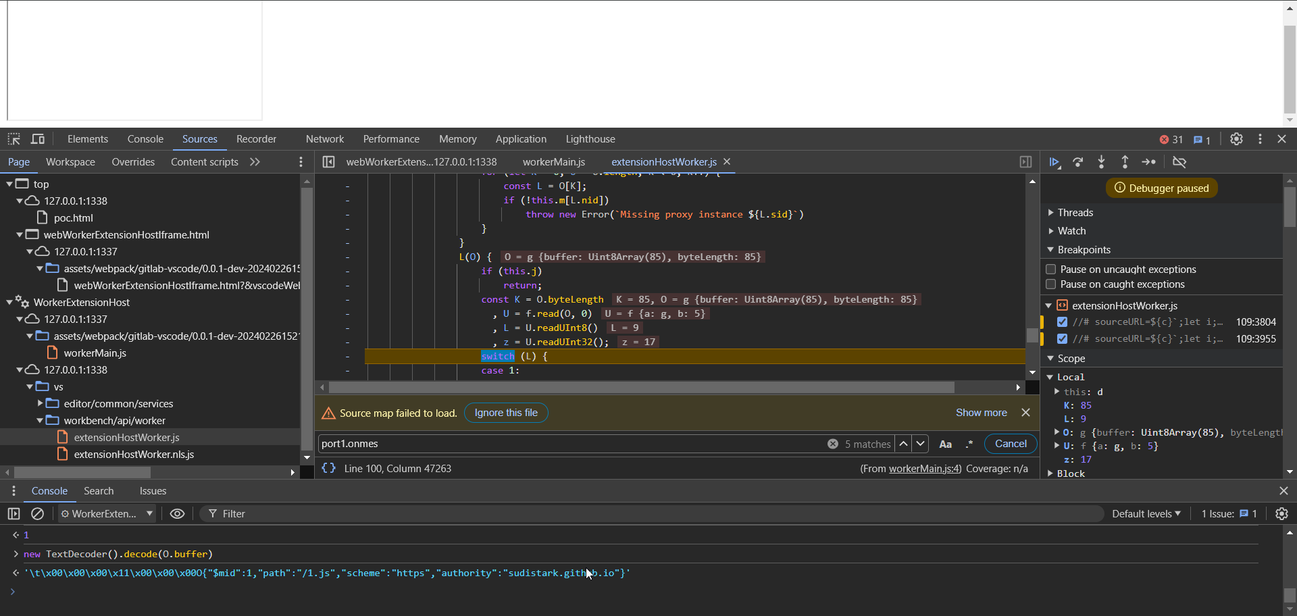1297x616 pixels.
Task: Open console settings gear
Action: pyautogui.click(x=1281, y=514)
